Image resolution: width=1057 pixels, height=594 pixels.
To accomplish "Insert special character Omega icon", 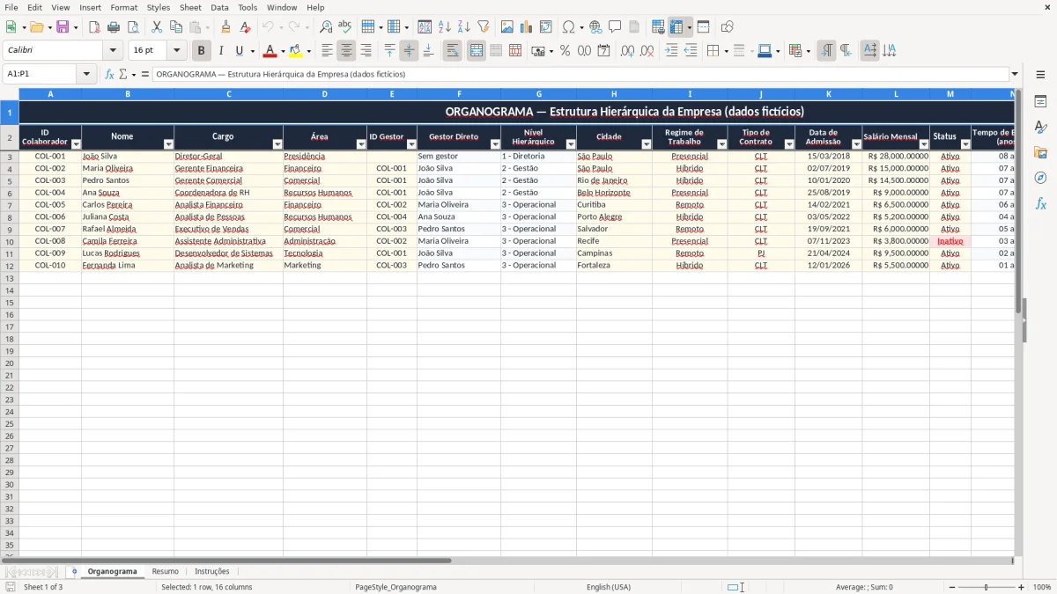I will pos(568,27).
